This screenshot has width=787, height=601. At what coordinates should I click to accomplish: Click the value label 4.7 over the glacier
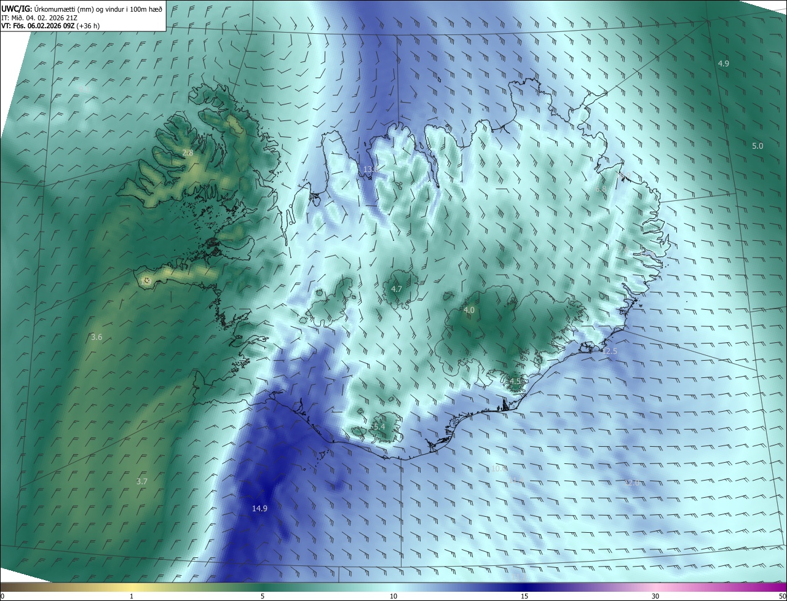tap(397, 289)
